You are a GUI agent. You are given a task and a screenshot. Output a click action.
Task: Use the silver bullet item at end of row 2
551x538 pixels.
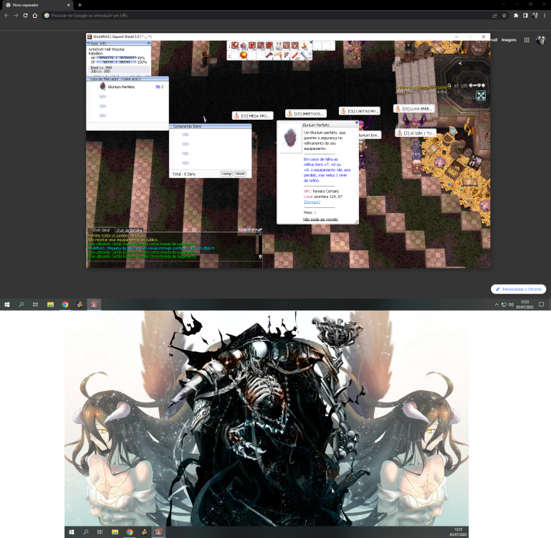[304, 55]
